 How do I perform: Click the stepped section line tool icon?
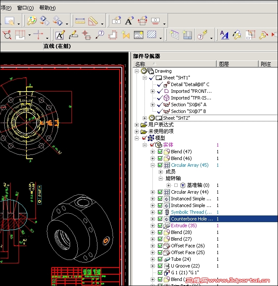tap(20, 35)
